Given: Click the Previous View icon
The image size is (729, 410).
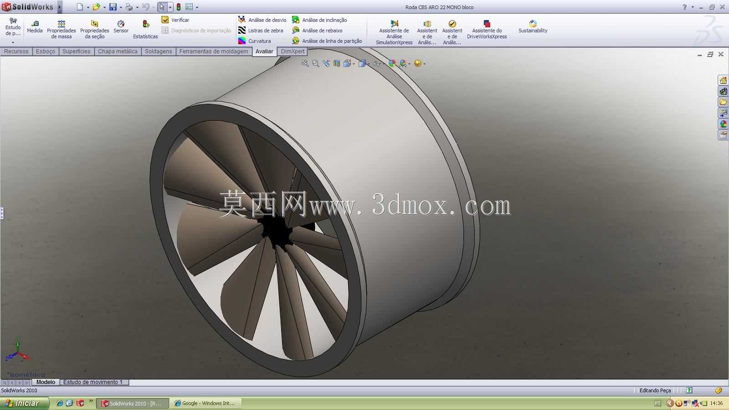Looking at the screenshot, I should 326,63.
